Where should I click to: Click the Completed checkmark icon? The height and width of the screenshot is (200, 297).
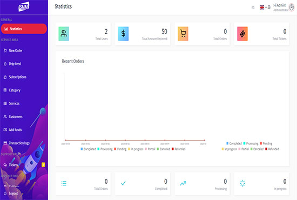[x=123, y=183]
